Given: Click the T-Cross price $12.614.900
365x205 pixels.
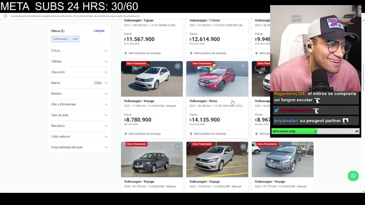Looking at the screenshot, I should [205, 39].
